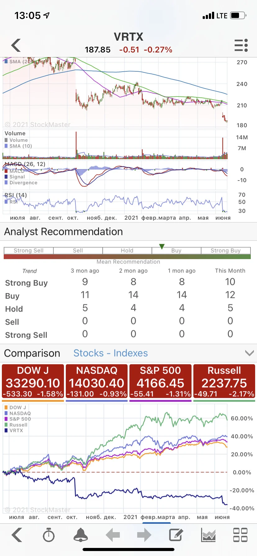The width and height of the screenshot is (257, 556).
Task: Open the chart settings icon in toolbar
Action: pos(209,535)
